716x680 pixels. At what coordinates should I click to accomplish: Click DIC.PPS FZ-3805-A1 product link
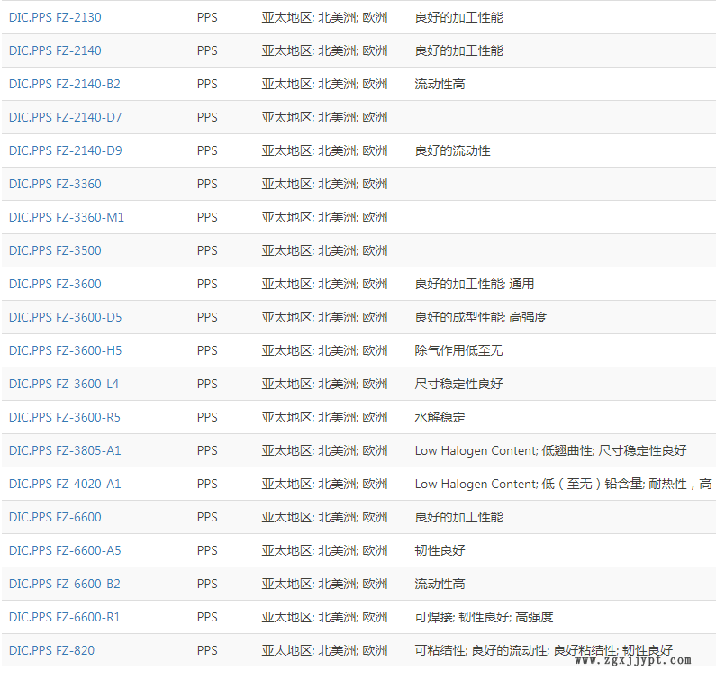(65, 450)
